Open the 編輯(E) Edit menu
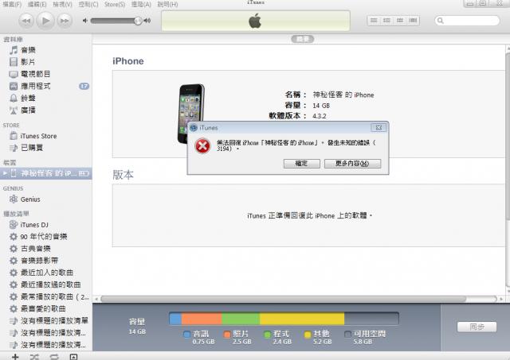510x360 pixels. (37, 5)
